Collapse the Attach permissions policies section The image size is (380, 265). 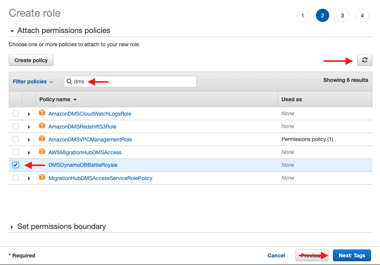click(12, 31)
